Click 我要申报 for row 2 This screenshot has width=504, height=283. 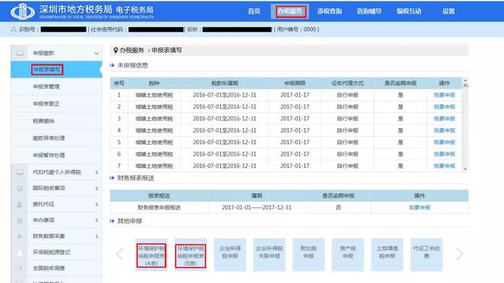pos(444,107)
